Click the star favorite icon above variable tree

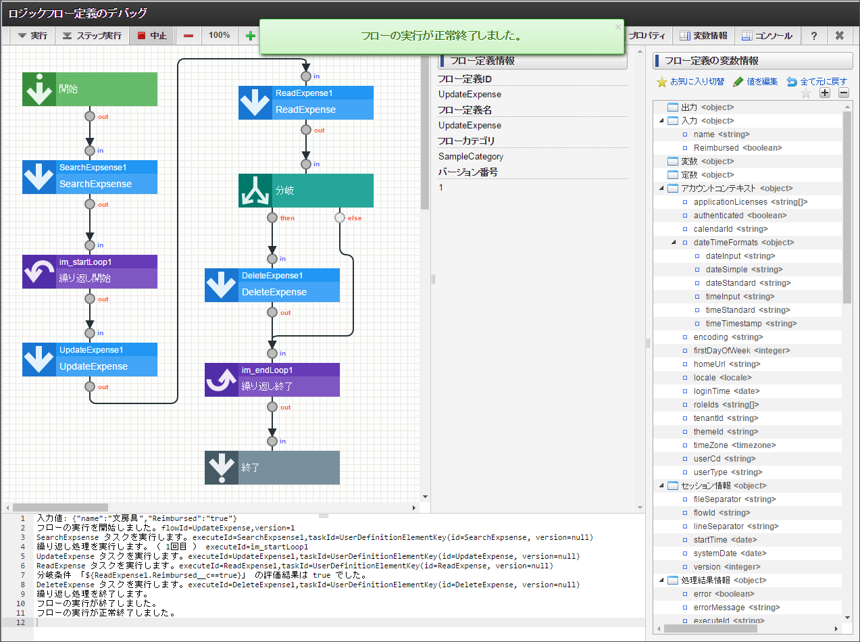(x=805, y=93)
